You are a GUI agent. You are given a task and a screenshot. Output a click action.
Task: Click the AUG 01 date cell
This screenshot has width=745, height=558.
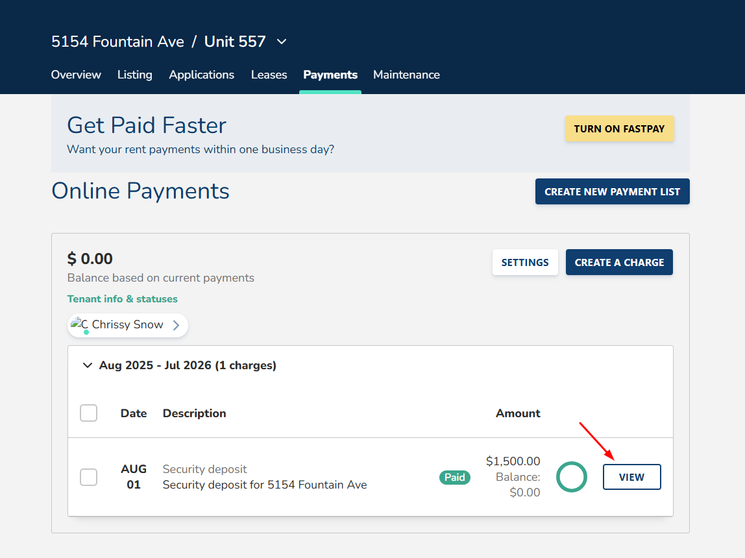[x=134, y=477]
